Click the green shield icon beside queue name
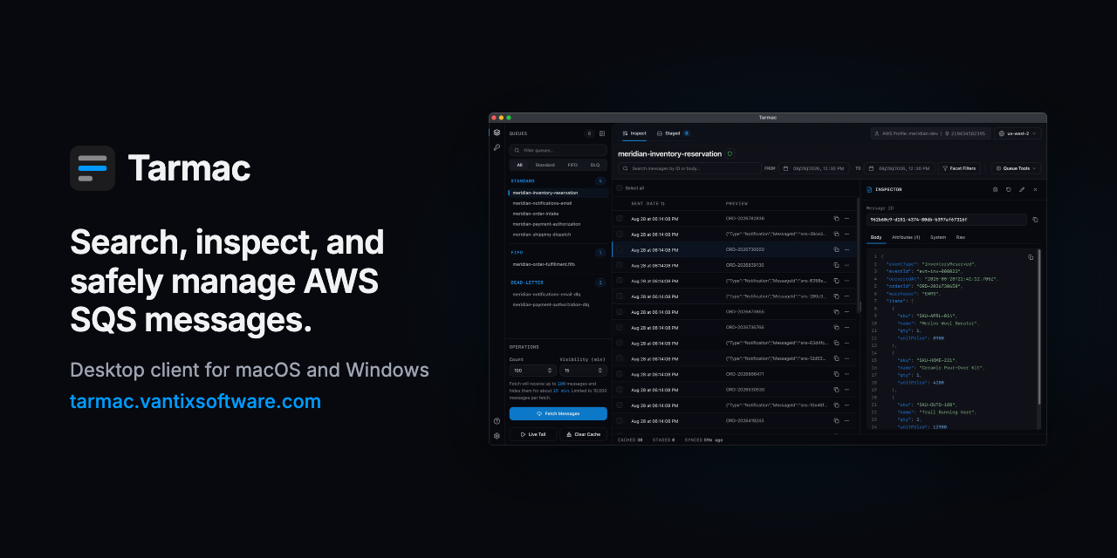This screenshot has height=558, width=1117. (730, 153)
